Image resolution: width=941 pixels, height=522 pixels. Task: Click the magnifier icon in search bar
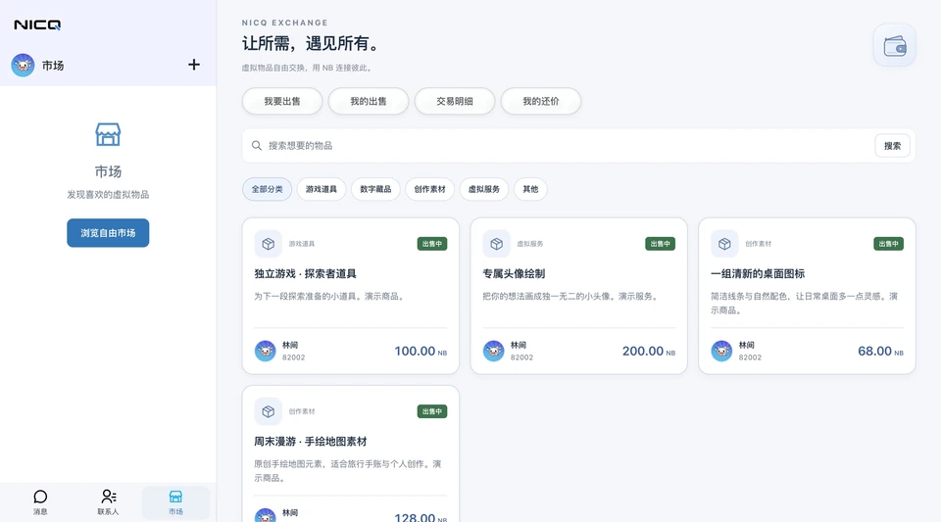(x=256, y=146)
